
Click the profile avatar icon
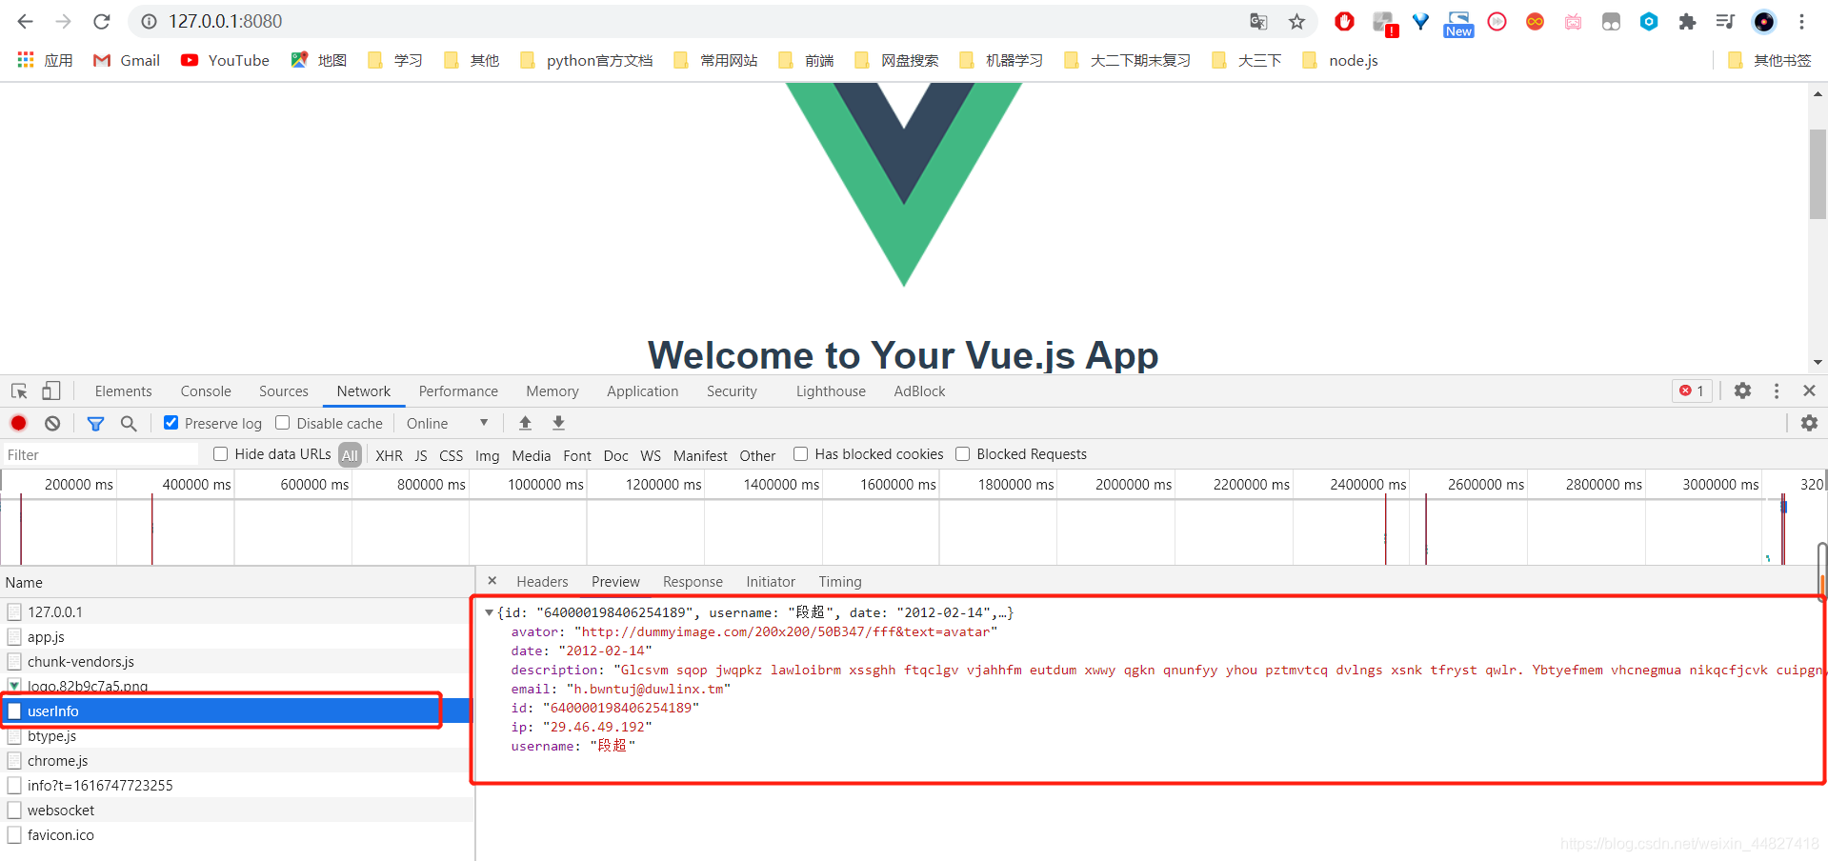point(1764,21)
